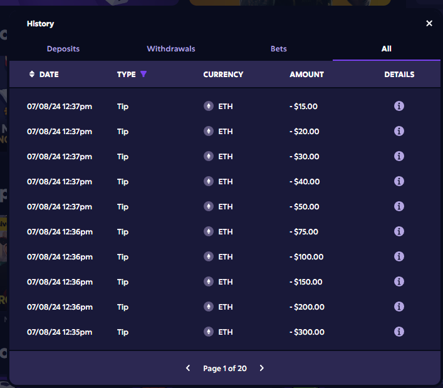Click the TYPE column header label
The width and height of the screenshot is (443, 388).
(127, 75)
